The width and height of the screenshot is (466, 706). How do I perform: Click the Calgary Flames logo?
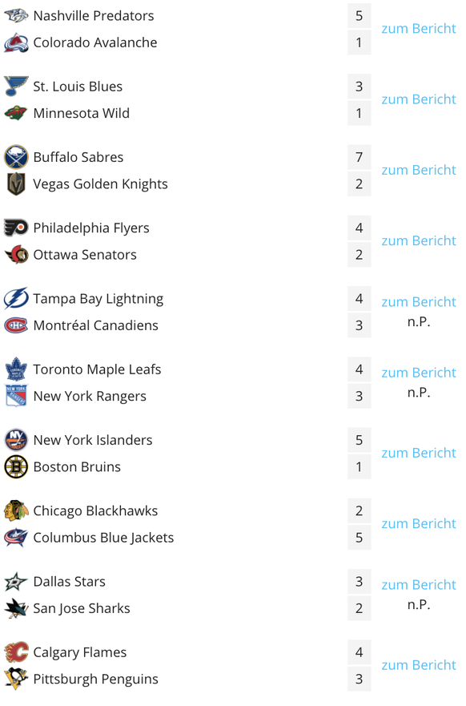tap(16, 652)
